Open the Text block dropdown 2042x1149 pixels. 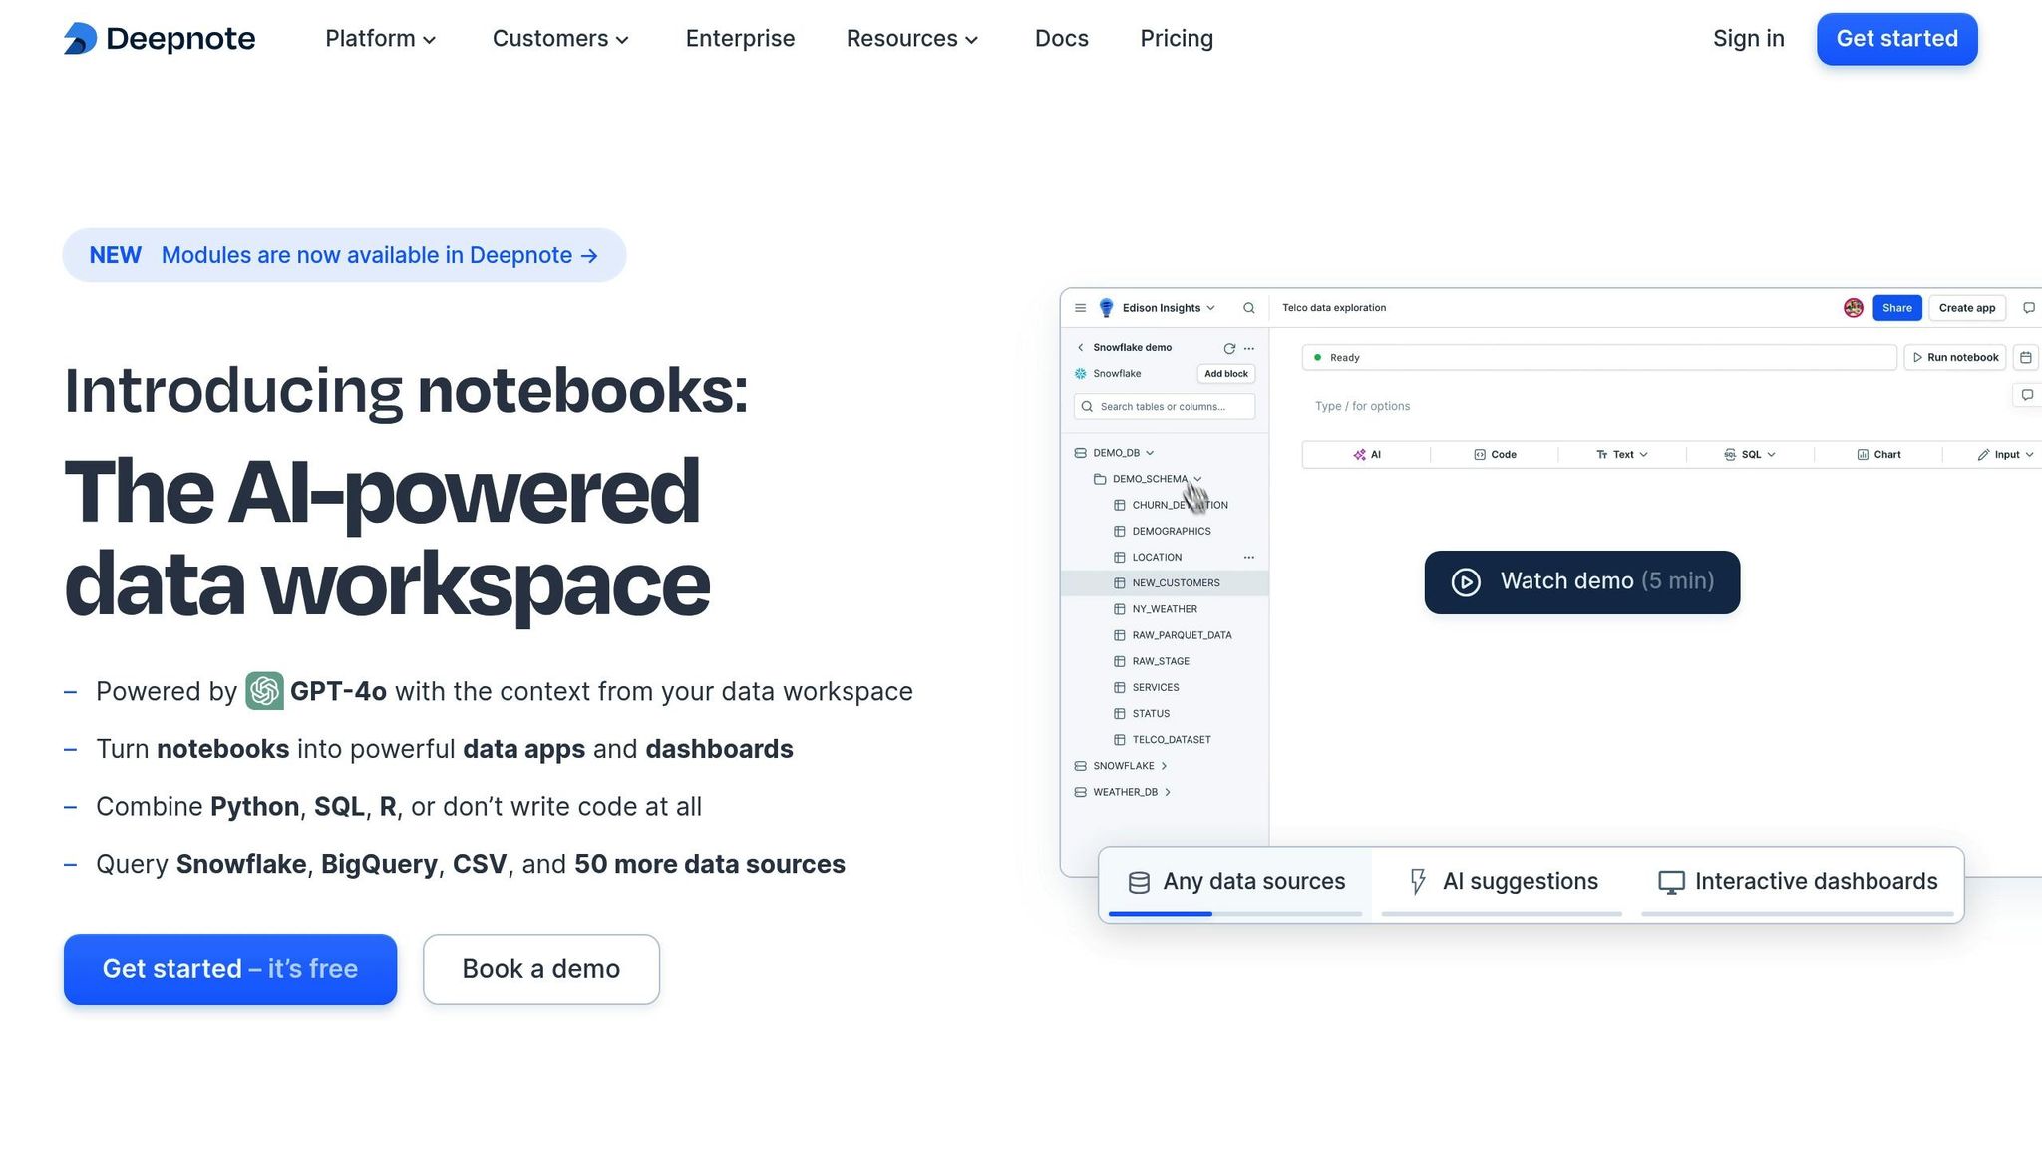point(1622,455)
